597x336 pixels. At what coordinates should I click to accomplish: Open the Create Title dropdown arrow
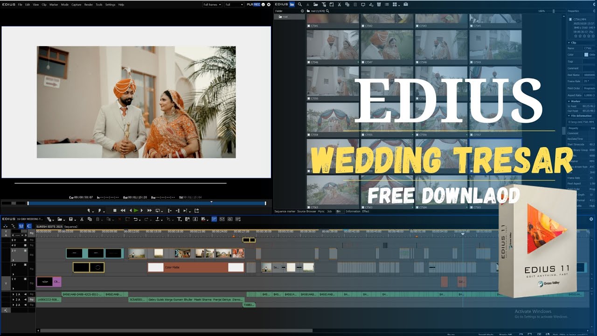pyautogui.click(x=182, y=220)
